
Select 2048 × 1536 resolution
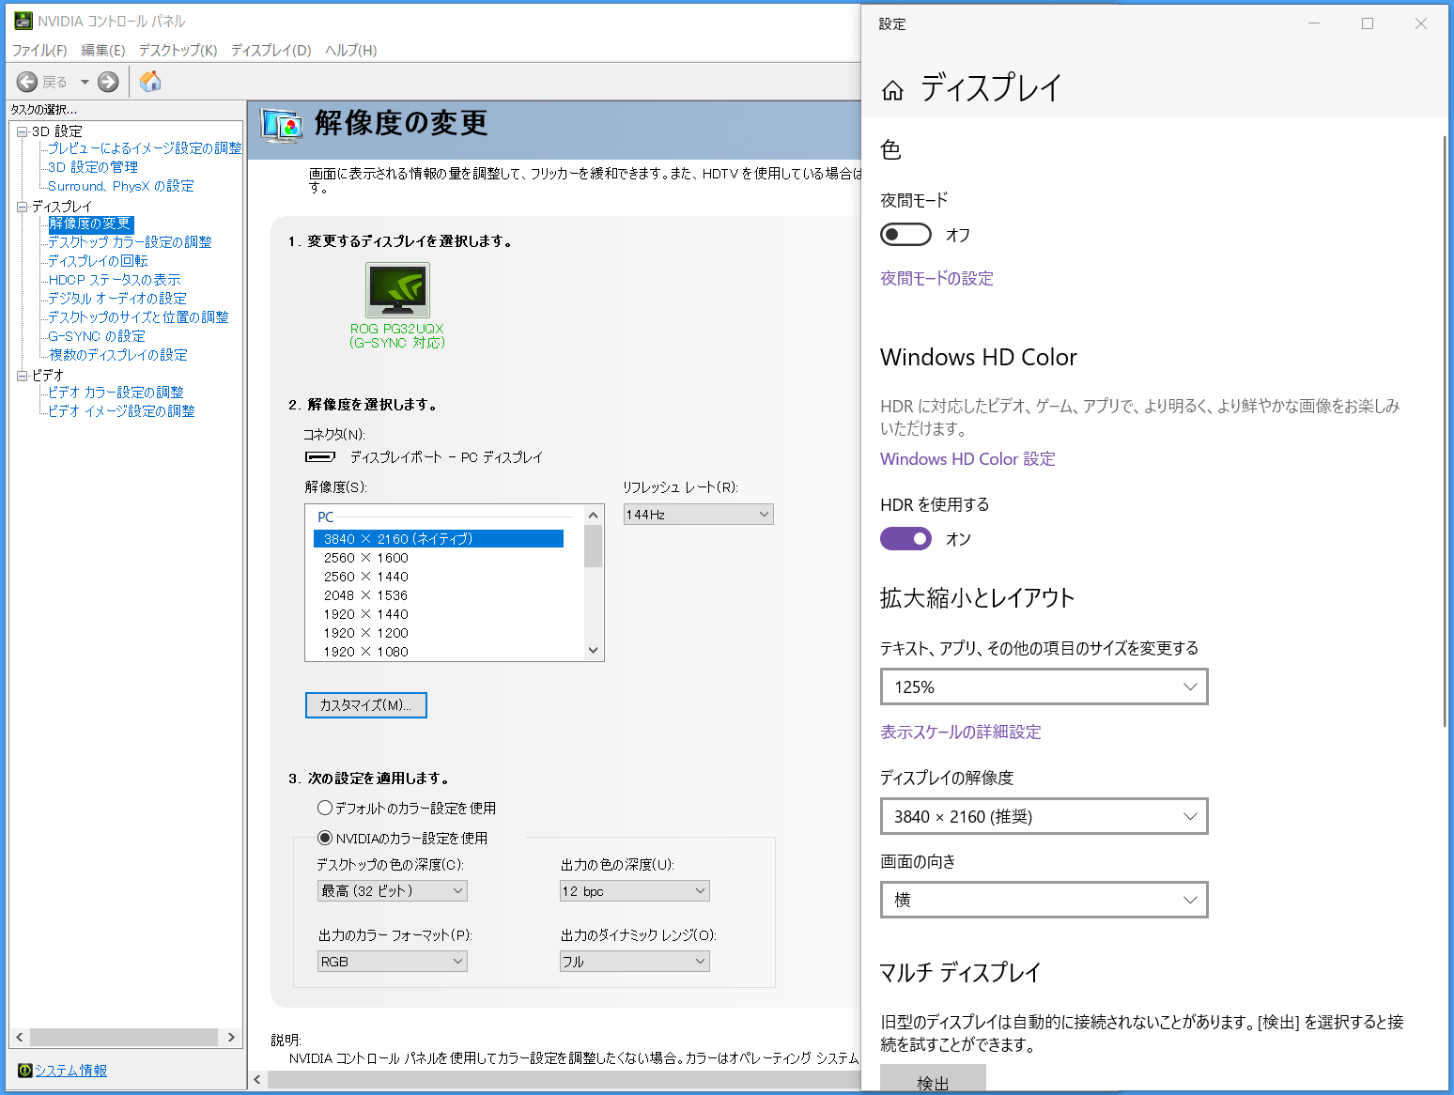tap(366, 595)
